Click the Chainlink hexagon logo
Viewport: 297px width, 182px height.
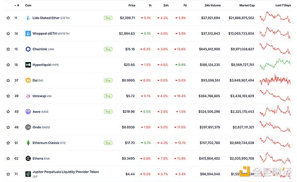(28, 49)
